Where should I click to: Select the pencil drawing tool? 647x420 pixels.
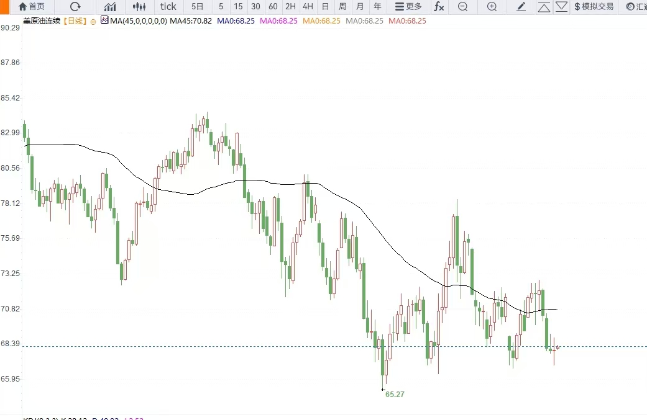(x=521, y=7)
